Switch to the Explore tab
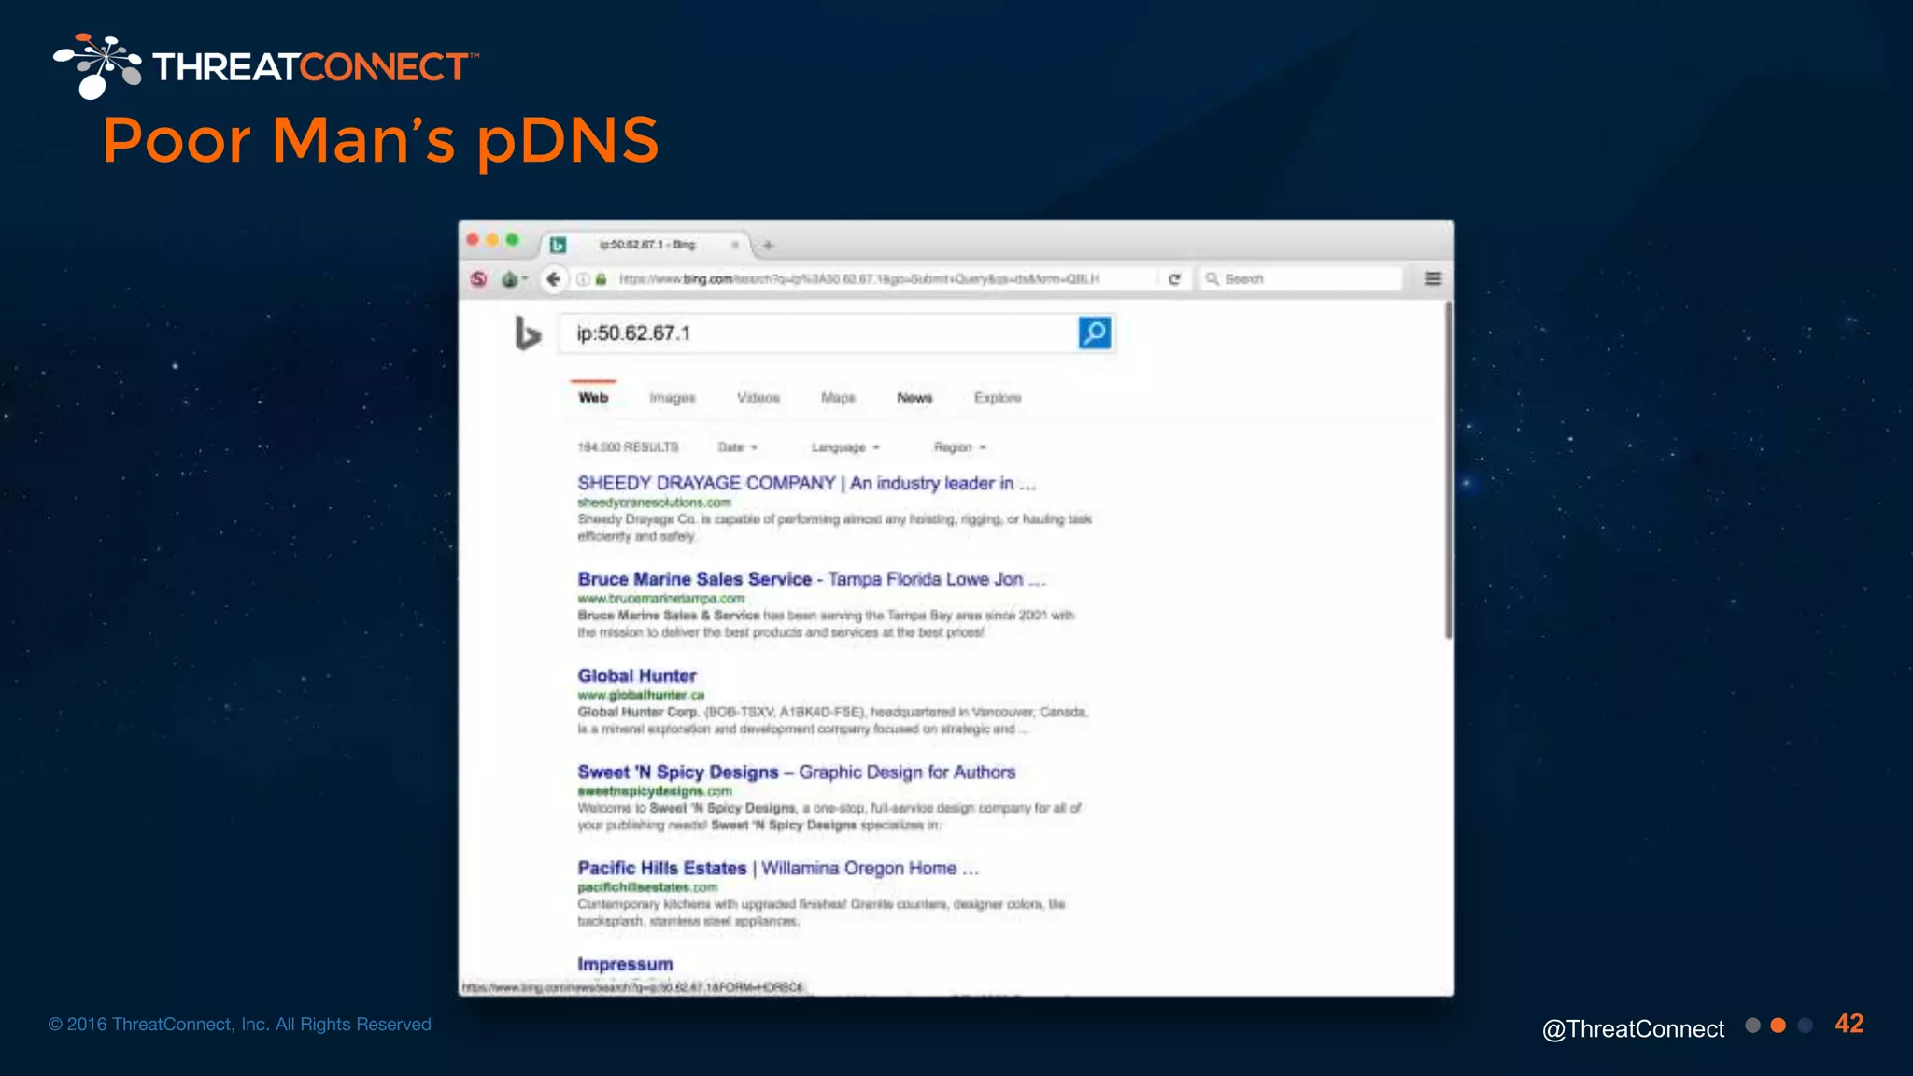1913x1076 pixels. (998, 398)
